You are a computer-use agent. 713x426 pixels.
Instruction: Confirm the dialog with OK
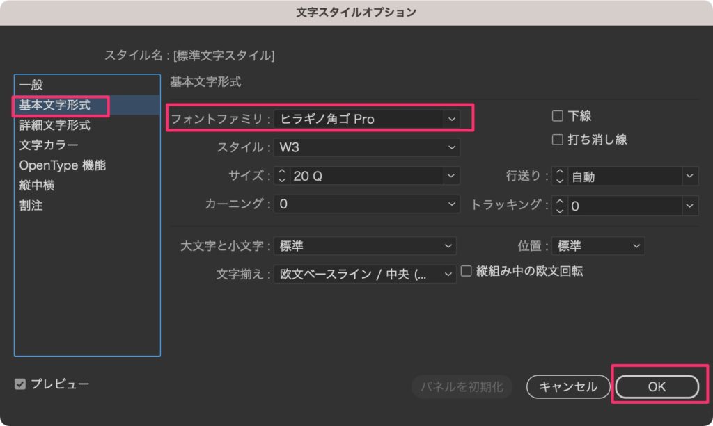point(657,387)
